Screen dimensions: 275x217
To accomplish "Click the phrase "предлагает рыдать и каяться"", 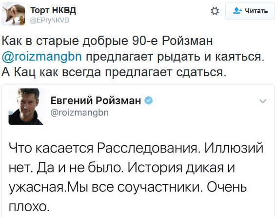I will tap(175, 57).
